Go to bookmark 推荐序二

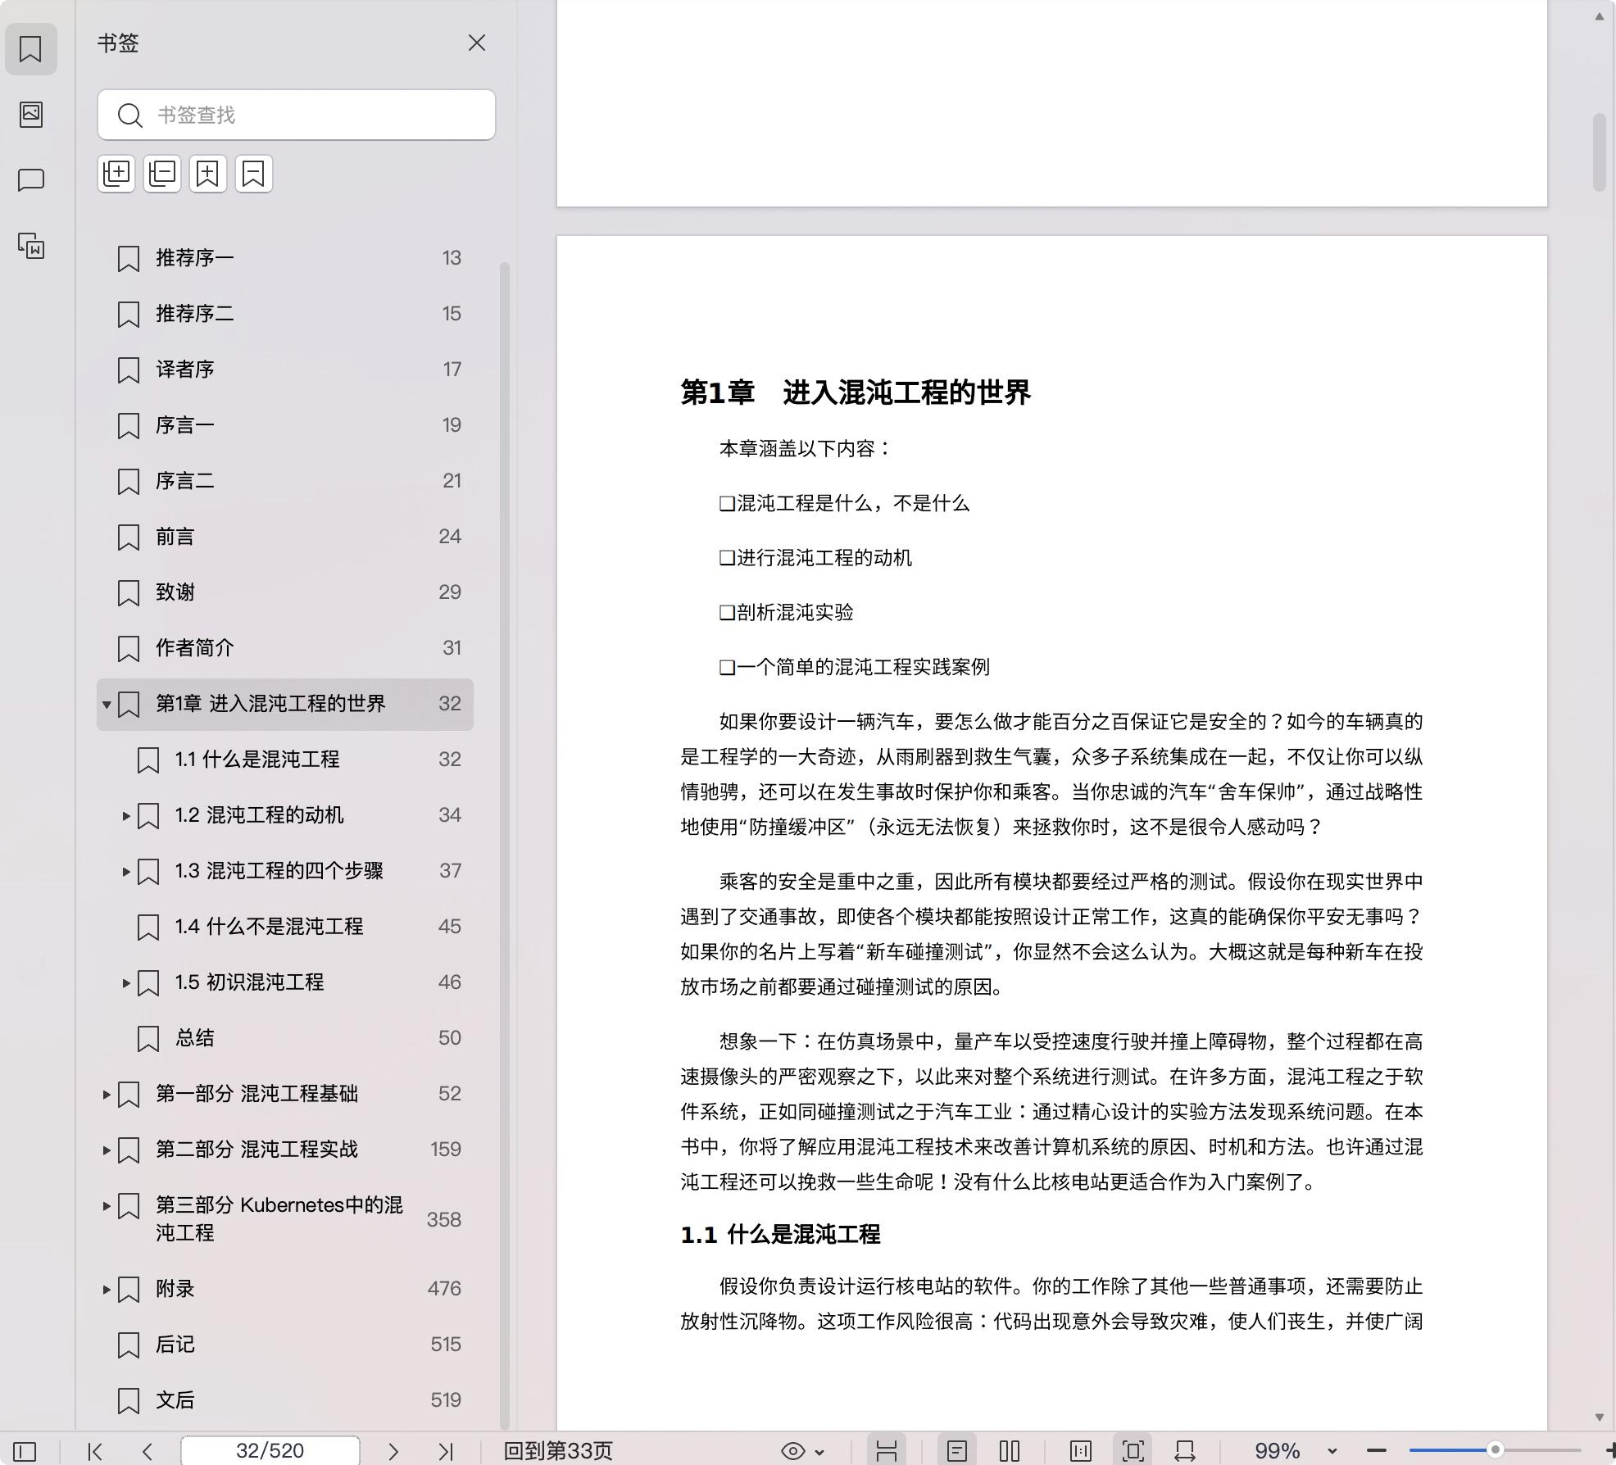(x=285, y=314)
